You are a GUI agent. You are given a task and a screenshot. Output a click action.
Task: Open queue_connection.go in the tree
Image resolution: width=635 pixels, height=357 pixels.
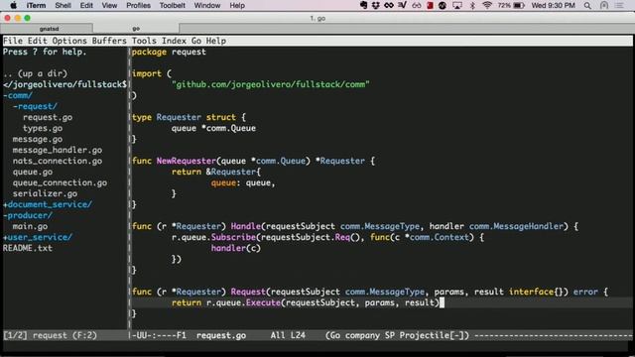(x=60, y=182)
